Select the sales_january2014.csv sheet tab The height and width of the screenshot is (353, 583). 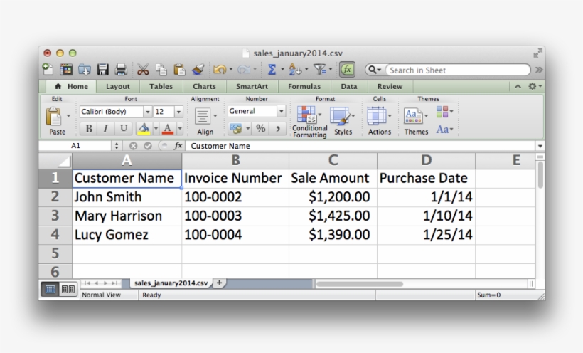click(x=171, y=283)
